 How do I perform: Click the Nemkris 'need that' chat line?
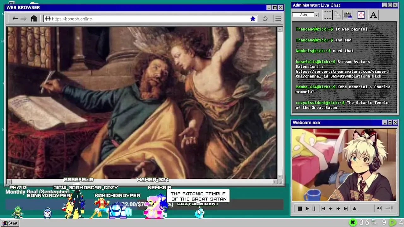pos(325,51)
